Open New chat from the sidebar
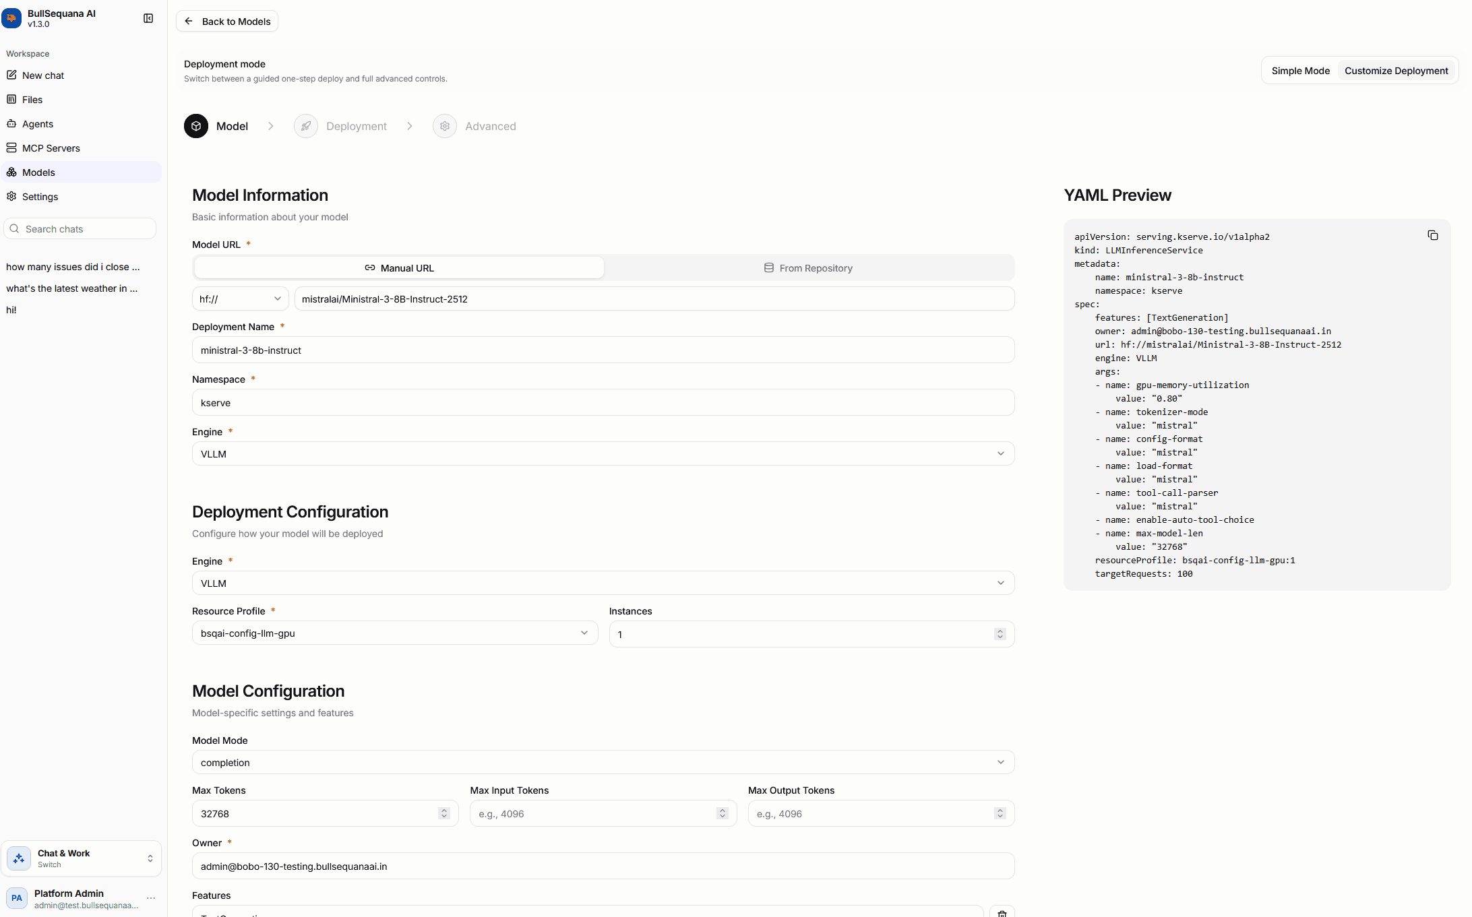Image resolution: width=1472 pixels, height=917 pixels. pos(82,75)
